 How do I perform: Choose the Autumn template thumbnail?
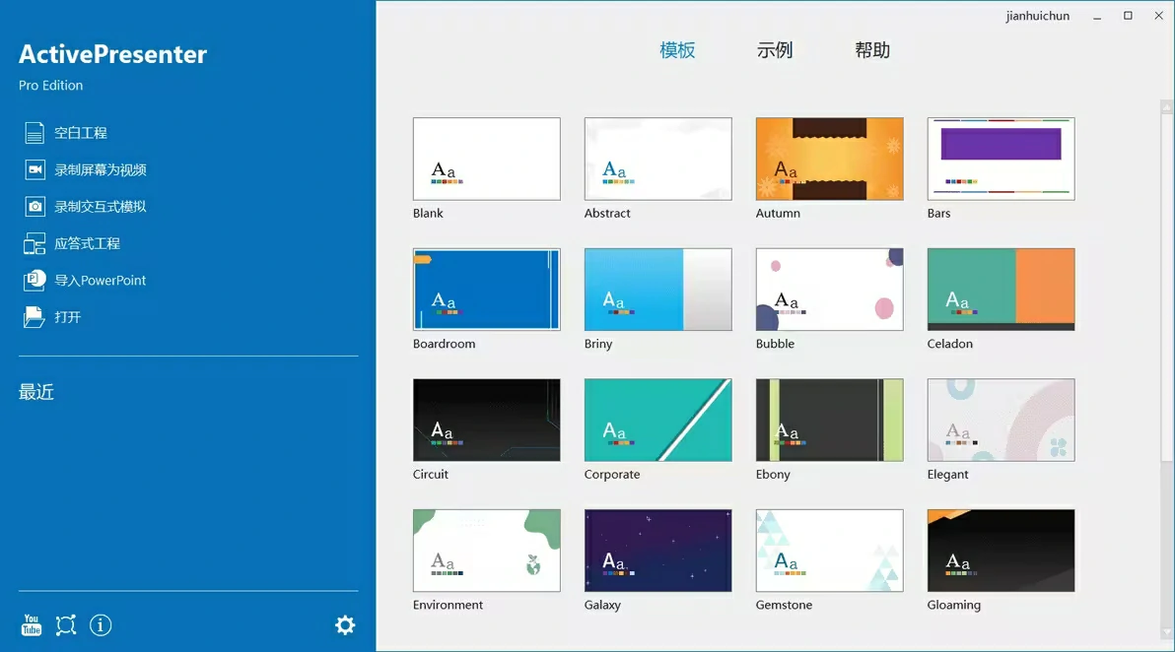click(829, 159)
